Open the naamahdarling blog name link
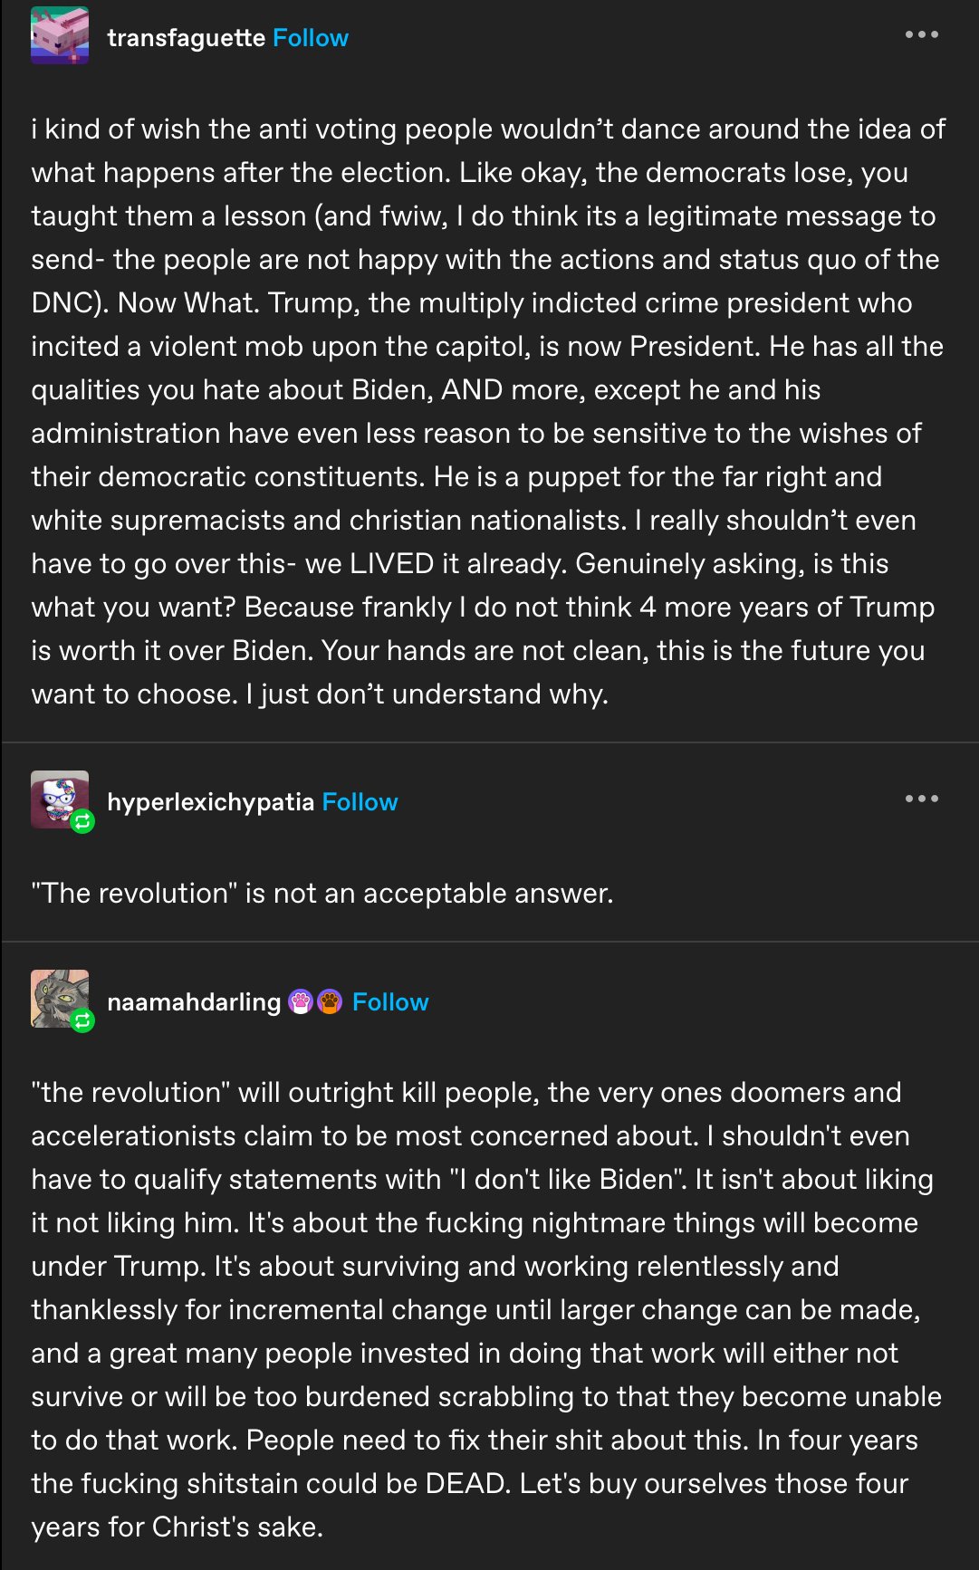 194,1002
